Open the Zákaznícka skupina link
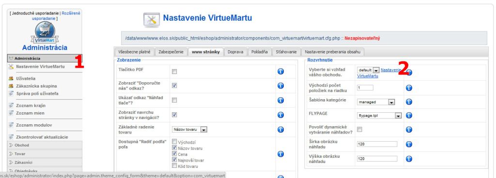 pos(36,86)
